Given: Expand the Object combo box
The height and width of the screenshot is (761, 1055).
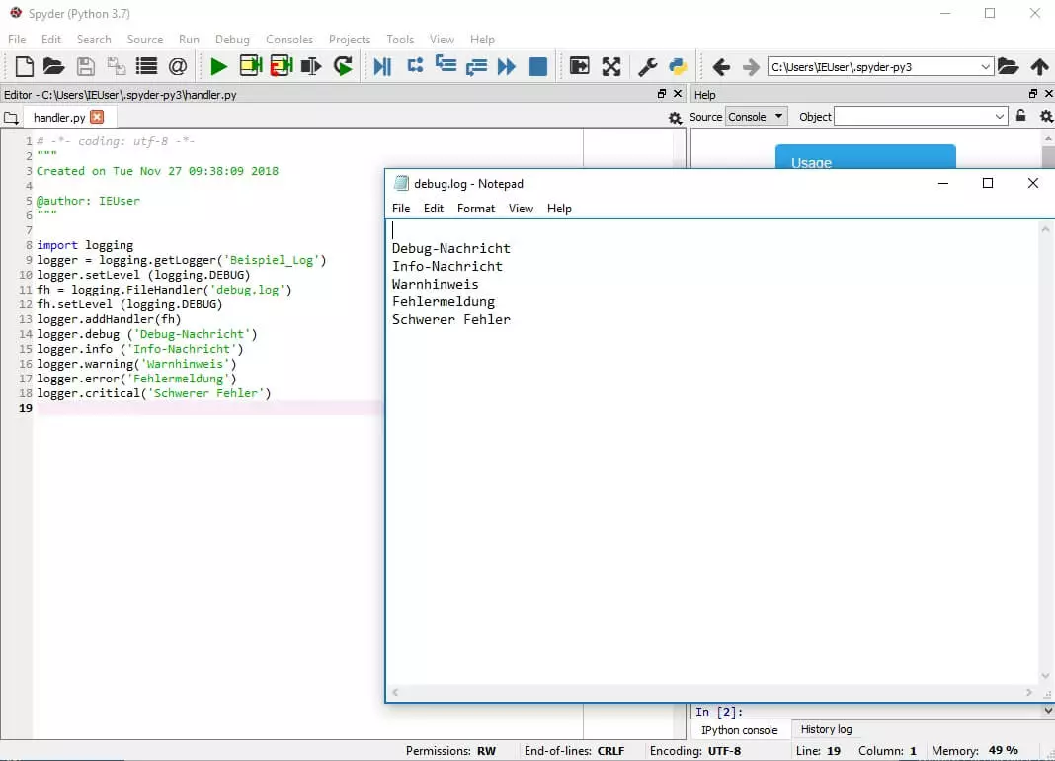Looking at the screenshot, I should click(1000, 117).
